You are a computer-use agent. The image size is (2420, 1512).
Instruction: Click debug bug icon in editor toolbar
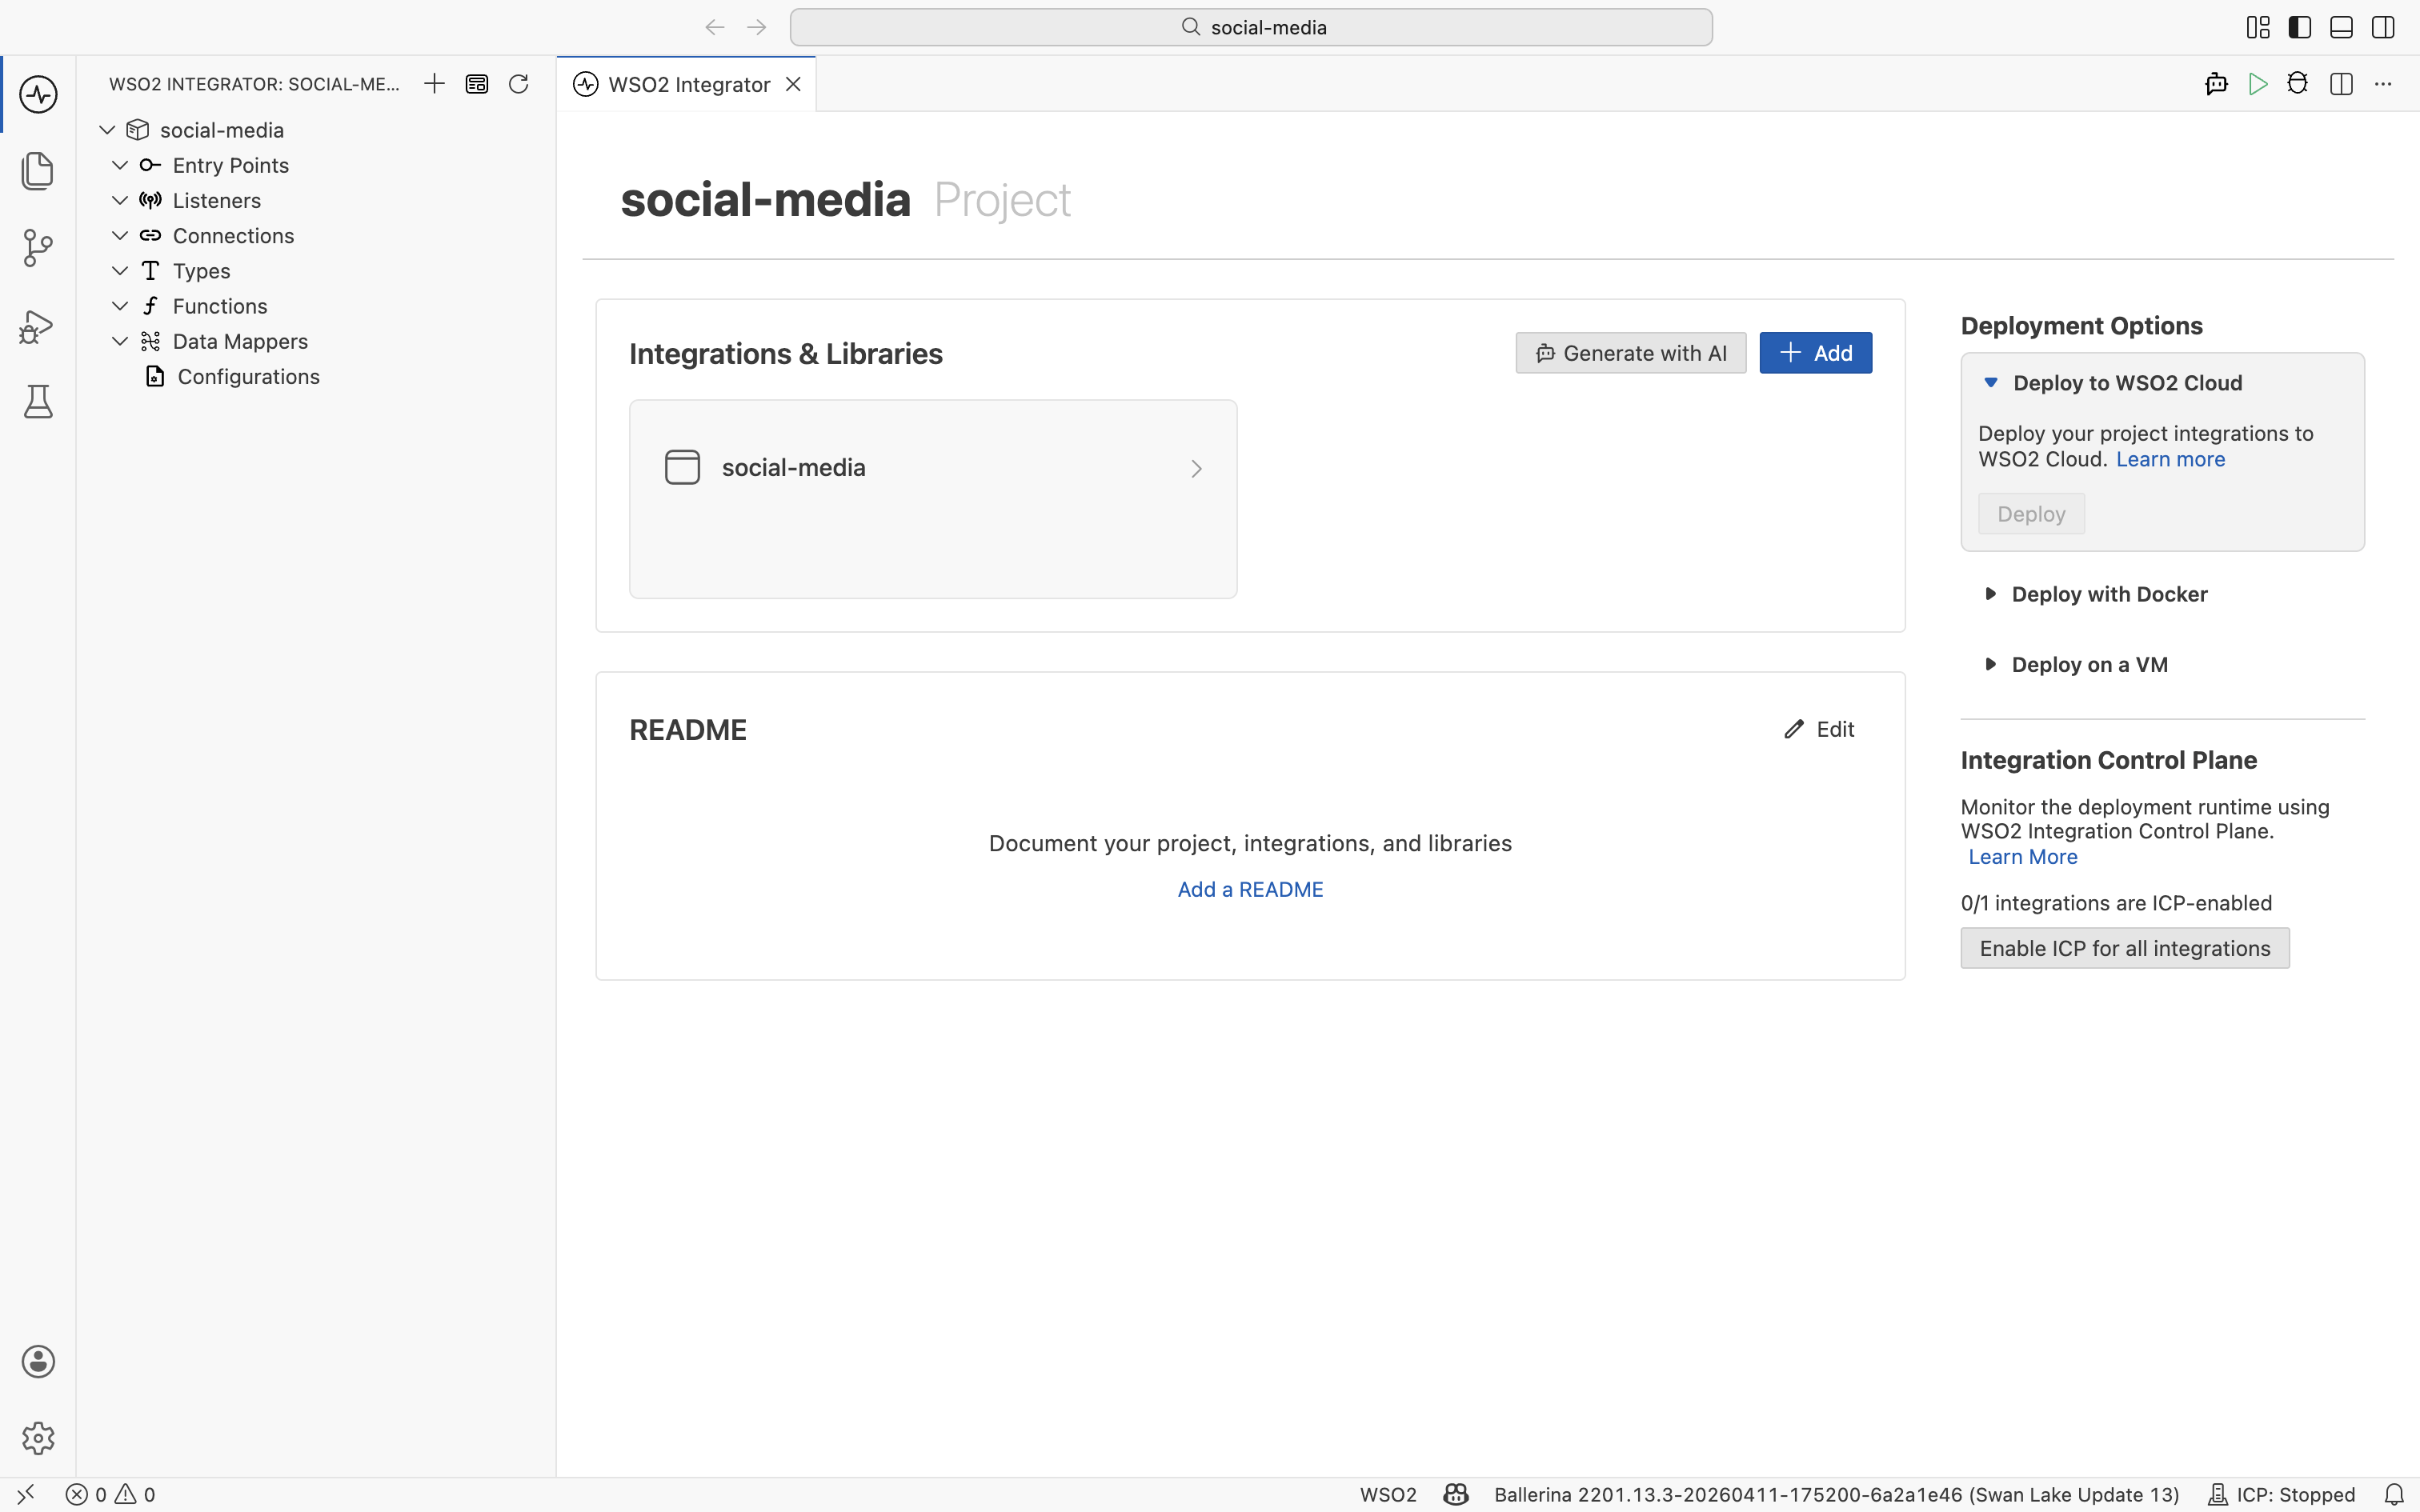(x=2298, y=84)
